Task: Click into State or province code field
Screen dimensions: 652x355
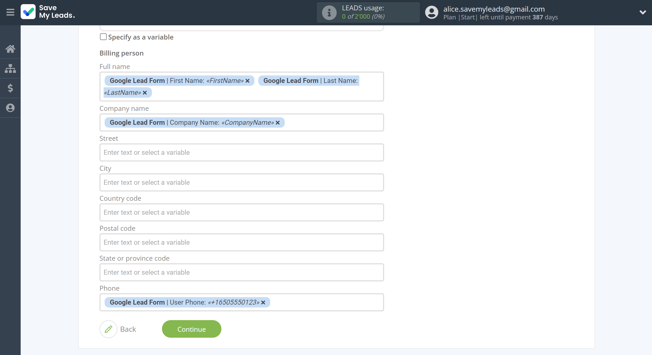Action: point(242,272)
